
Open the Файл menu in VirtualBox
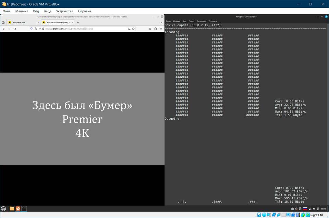[x=7, y=11]
